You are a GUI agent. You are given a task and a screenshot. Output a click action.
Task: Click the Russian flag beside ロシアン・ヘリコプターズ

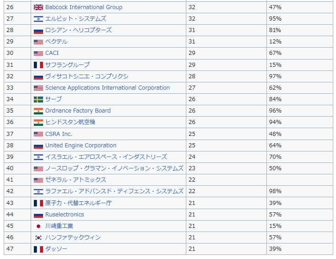tap(38, 30)
